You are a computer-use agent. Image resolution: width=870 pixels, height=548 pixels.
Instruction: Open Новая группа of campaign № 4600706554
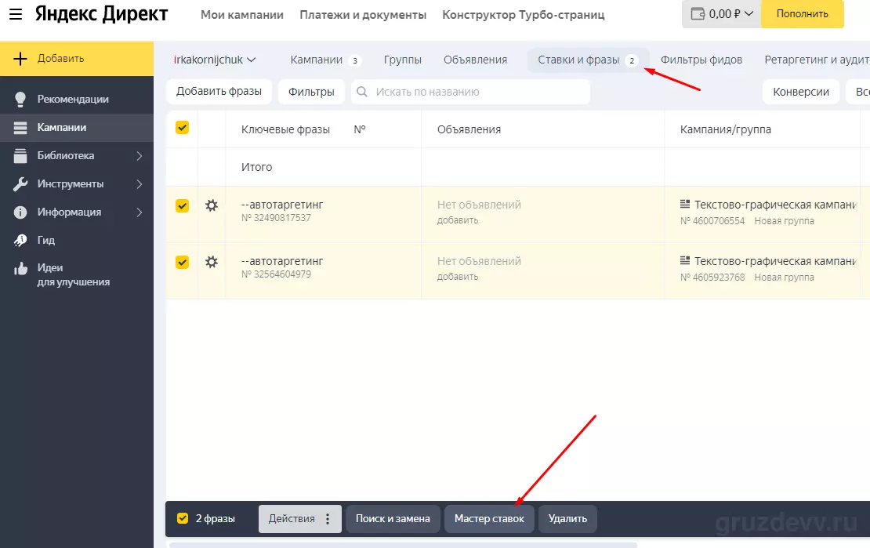pyautogui.click(x=784, y=221)
